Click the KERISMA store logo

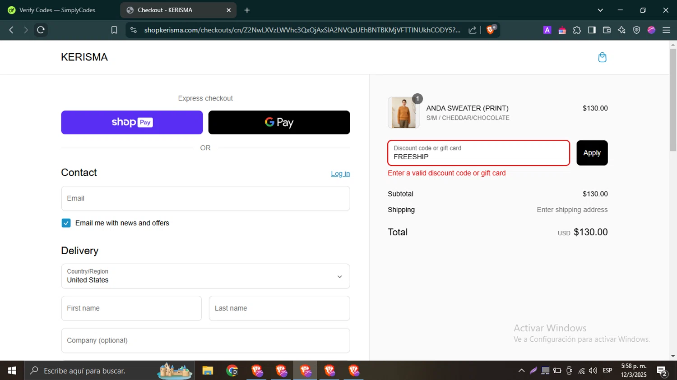[x=84, y=57]
